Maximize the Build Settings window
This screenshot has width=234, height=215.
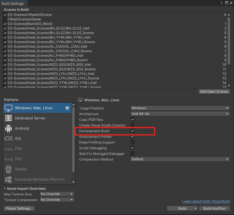[x=227, y=3]
